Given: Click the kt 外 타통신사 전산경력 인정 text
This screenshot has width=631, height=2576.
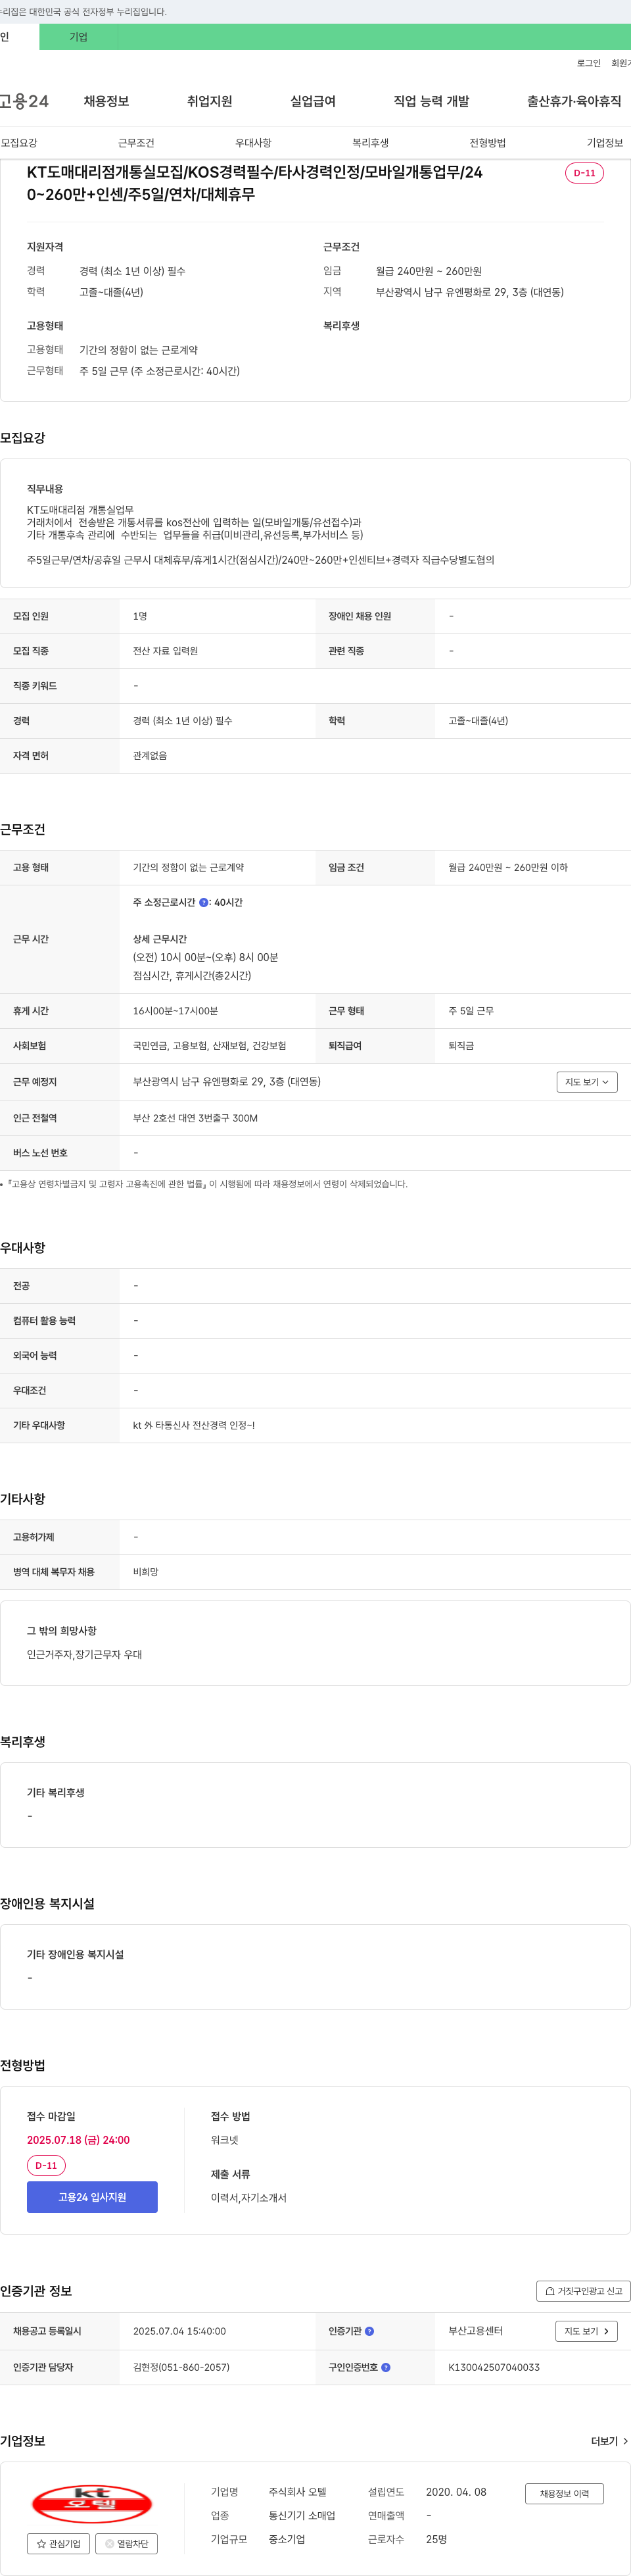Looking at the screenshot, I should (194, 1425).
